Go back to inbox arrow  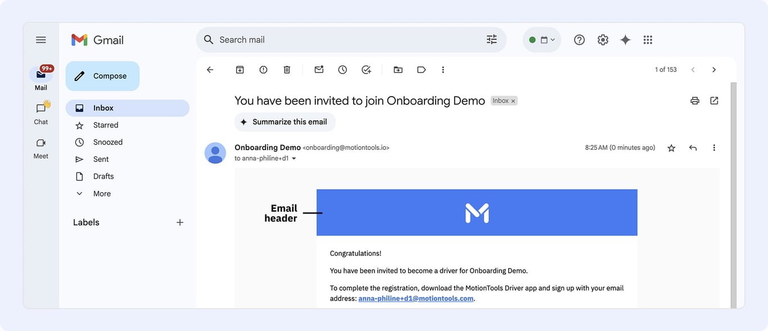[210, 70]
